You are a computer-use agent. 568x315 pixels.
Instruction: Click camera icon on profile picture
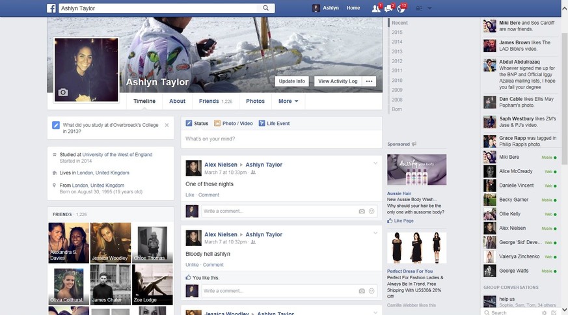(x=63, y=92)
